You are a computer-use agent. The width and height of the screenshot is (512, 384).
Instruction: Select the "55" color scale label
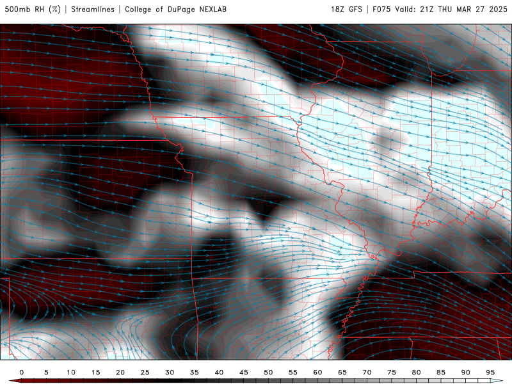coord(293,372)
